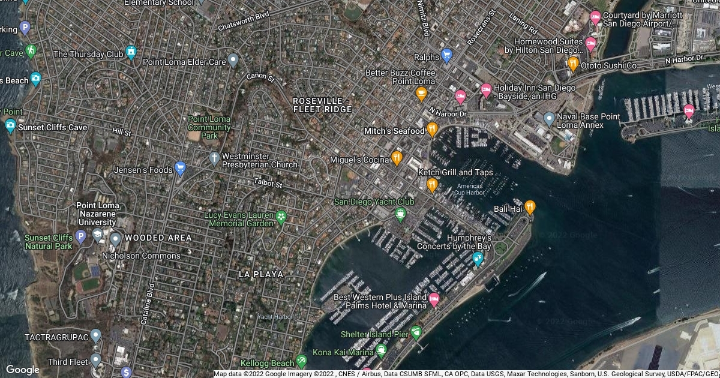Select the Kona Kai Marina pin
Image resolution: width=720 pixels, height=378 pixels.
[x=380, y=350]
